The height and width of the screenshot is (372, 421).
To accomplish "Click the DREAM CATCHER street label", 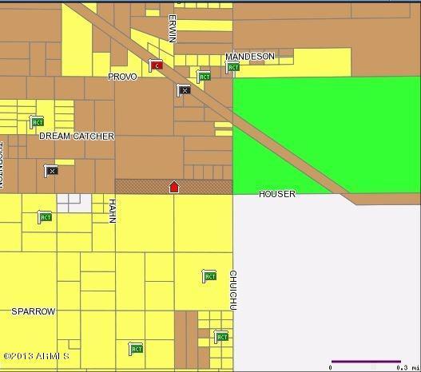I will click(x=77, y=136).
